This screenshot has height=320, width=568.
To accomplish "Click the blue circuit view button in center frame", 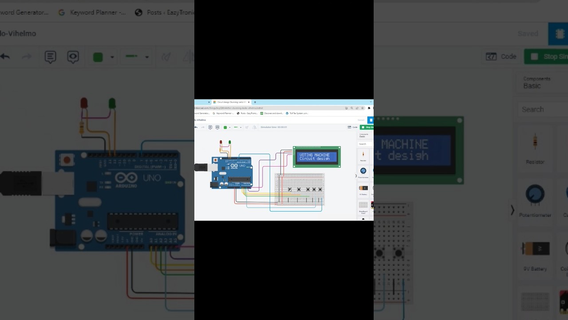I will (x=371, y=120).
